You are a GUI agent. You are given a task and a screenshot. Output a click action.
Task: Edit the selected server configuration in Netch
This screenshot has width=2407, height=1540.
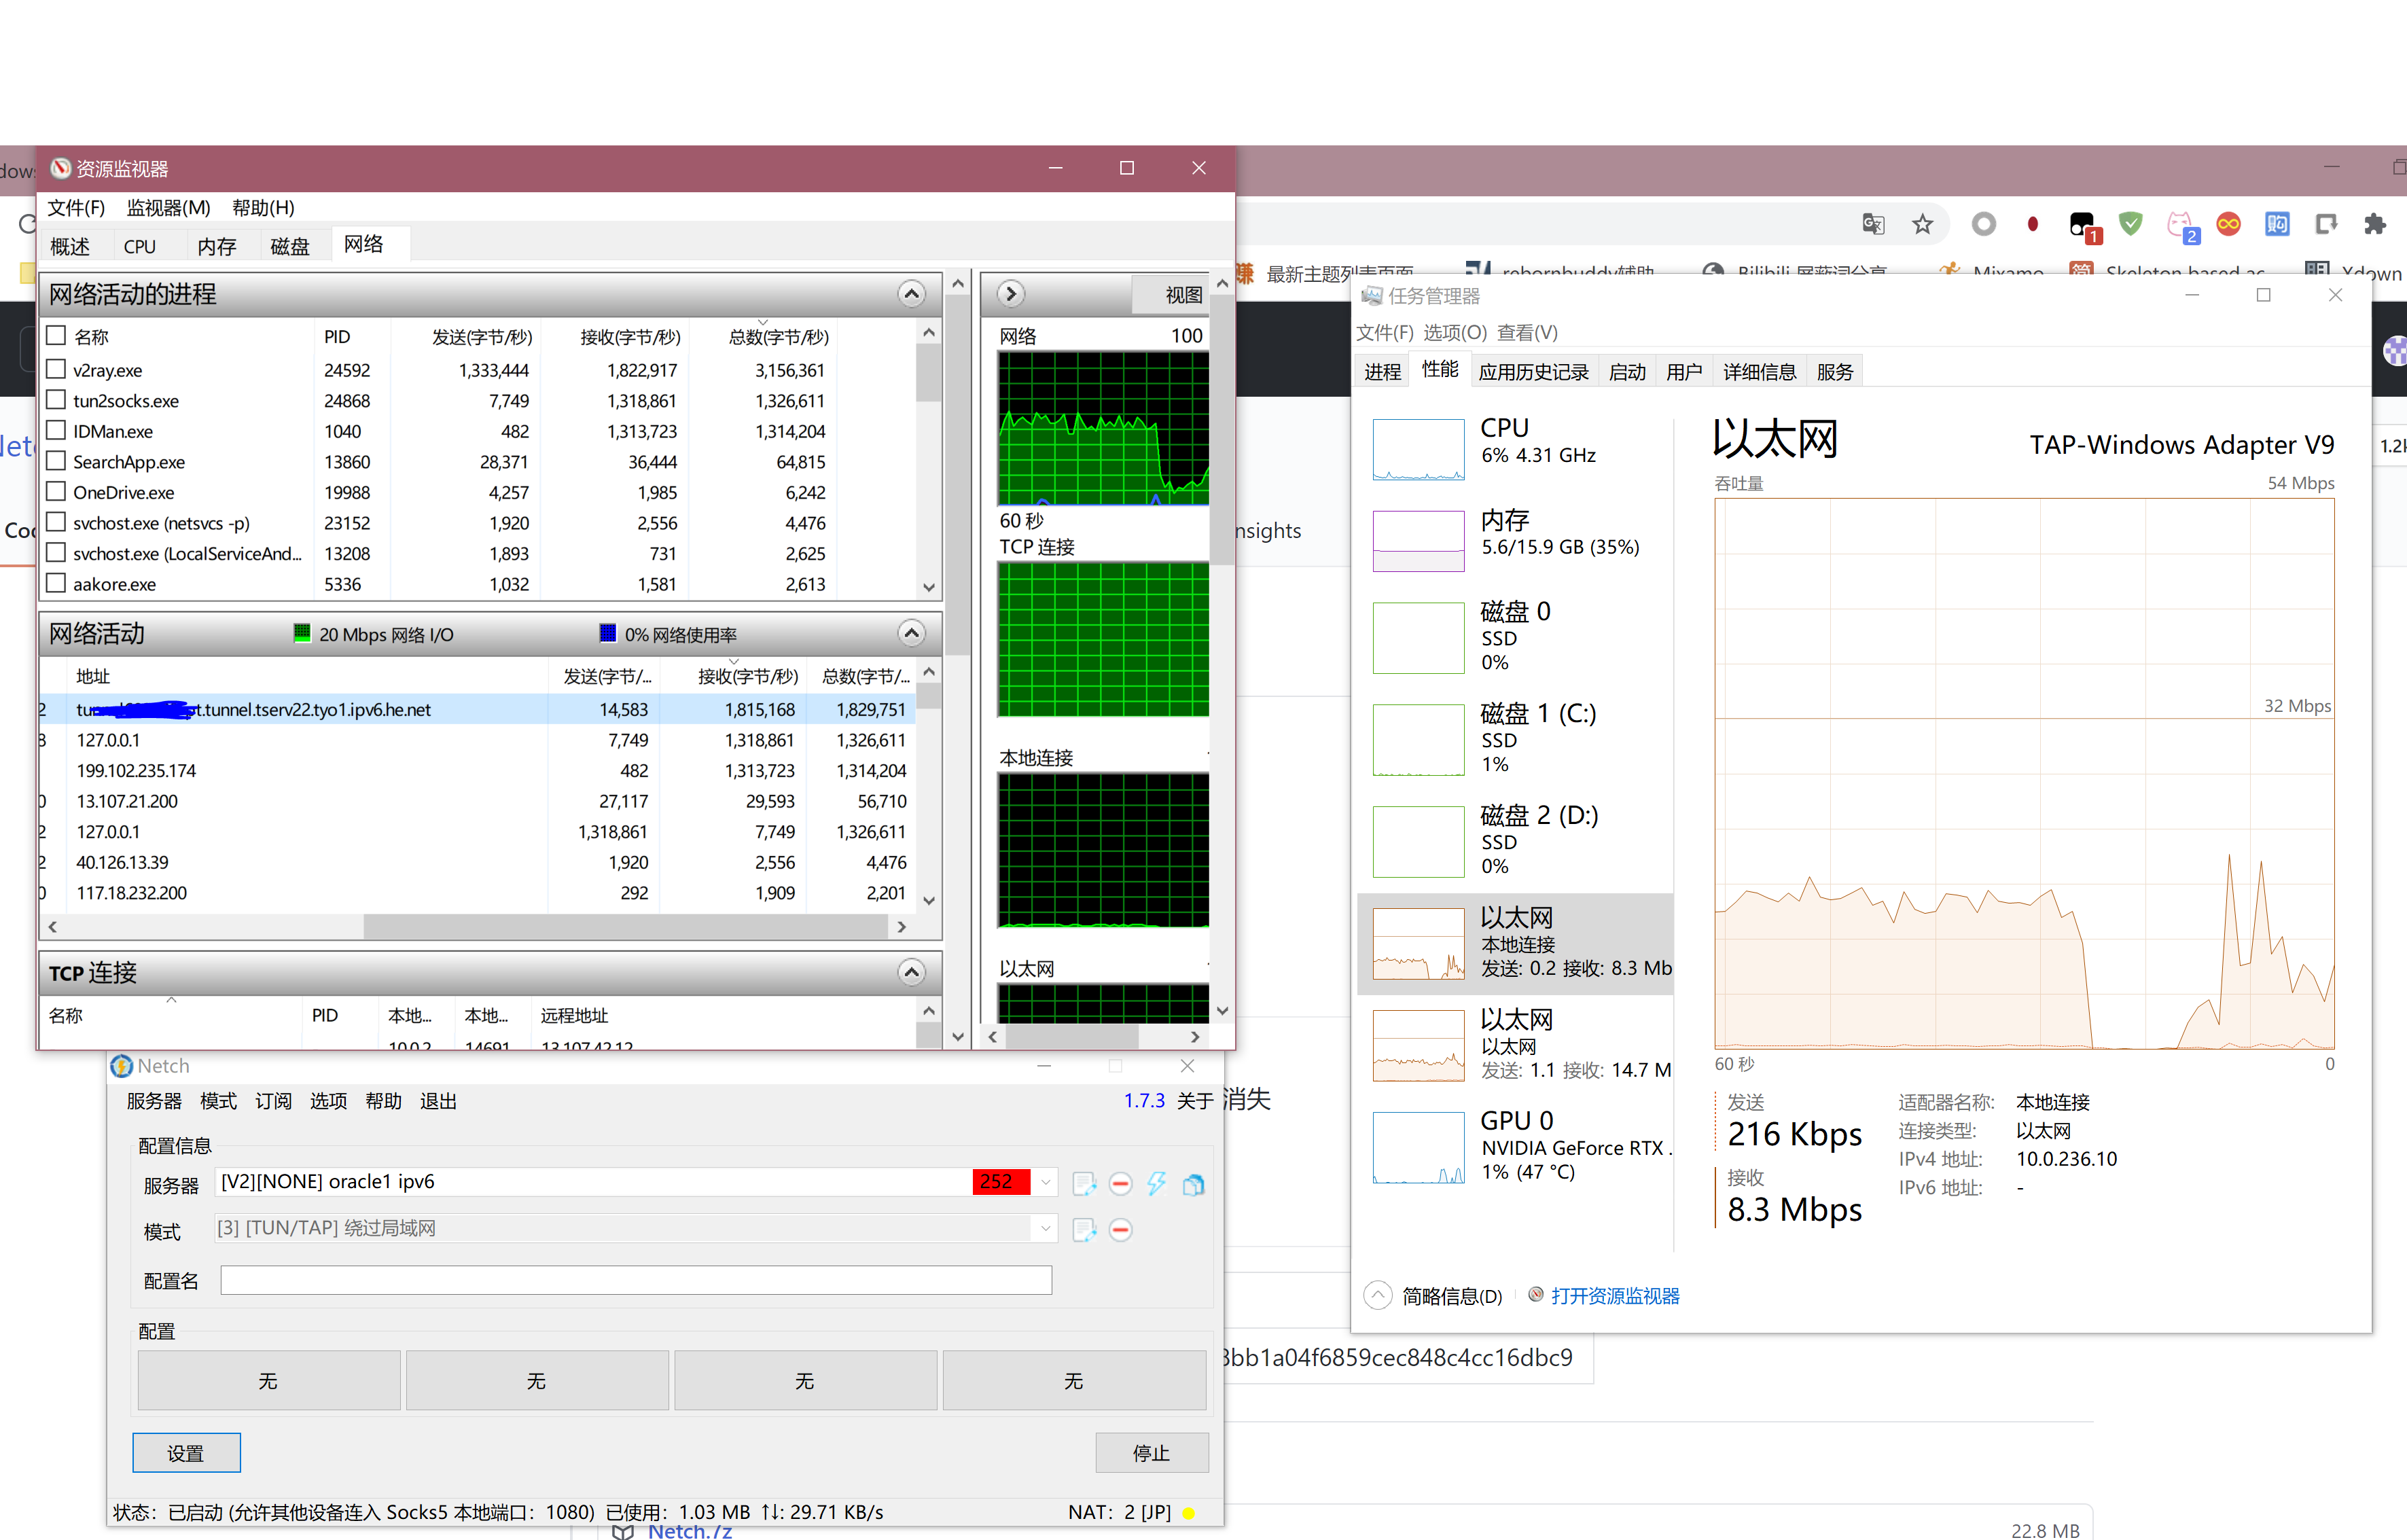pos(1084,1183)
